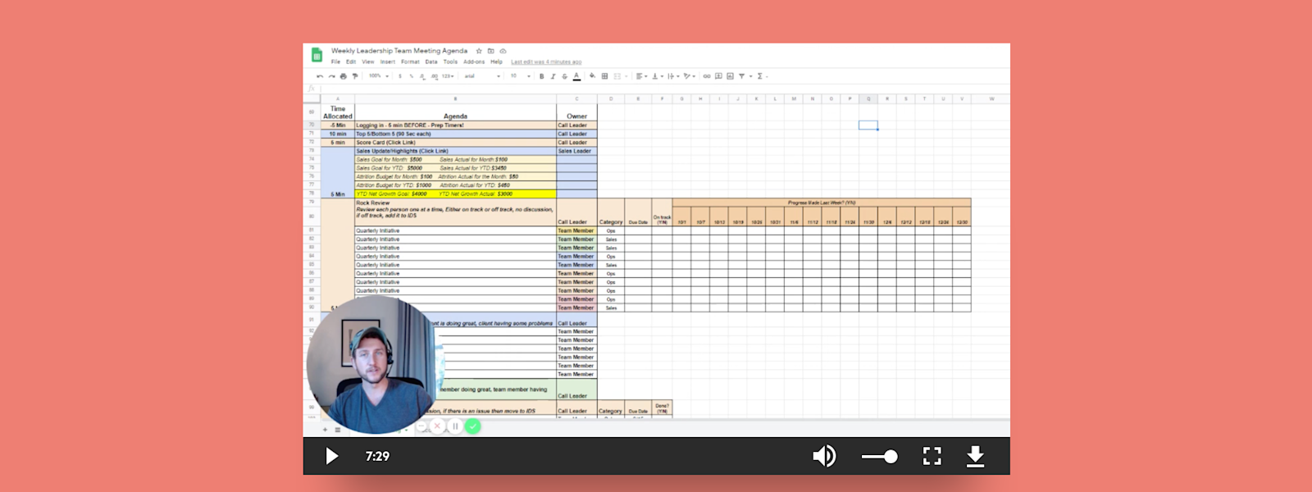Open the text color picker
The height and width of the screenshot is (492, 1312).
point(576,76)
